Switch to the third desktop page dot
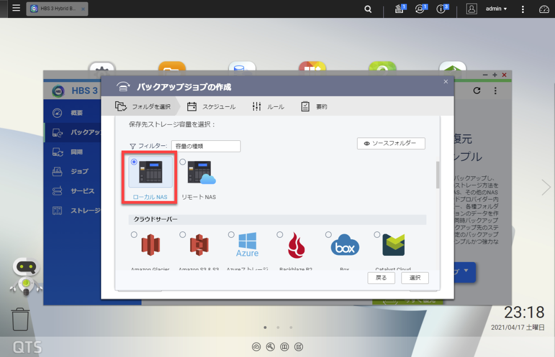This screenshot has width=555, height=357. coord(291,327)
